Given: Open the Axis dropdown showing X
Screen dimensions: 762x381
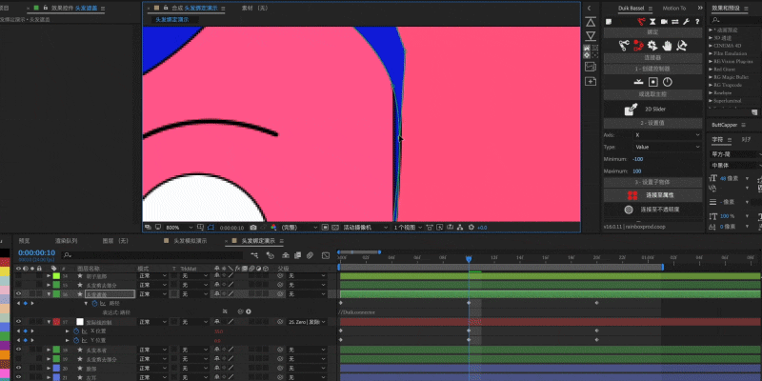Looking at the screenshot, I should [x=668, y=135].
